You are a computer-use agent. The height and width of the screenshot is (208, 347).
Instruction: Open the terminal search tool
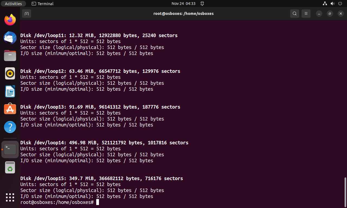[x=295, y=14]
